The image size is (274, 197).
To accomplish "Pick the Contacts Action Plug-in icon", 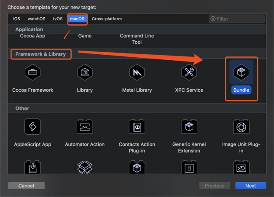I will (x=137, y=127).
